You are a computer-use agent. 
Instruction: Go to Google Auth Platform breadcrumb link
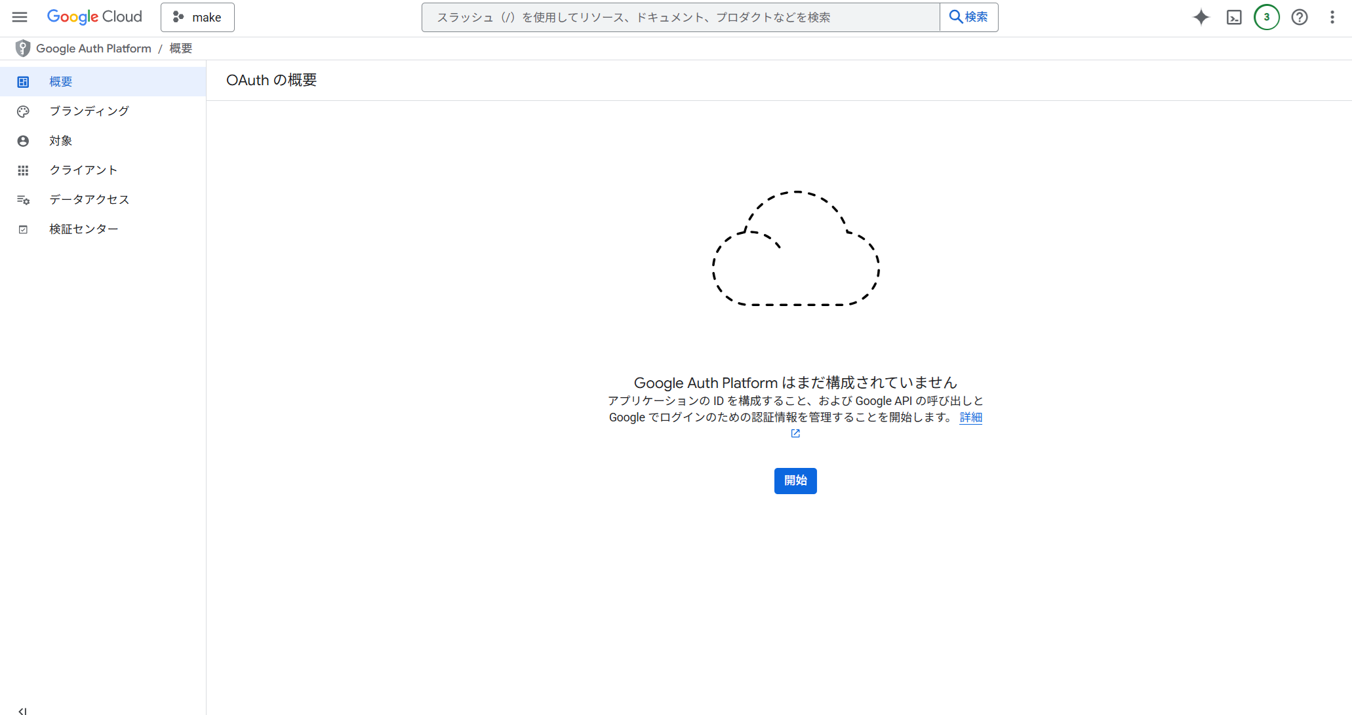pyautogui.click(x=94, y=48)
